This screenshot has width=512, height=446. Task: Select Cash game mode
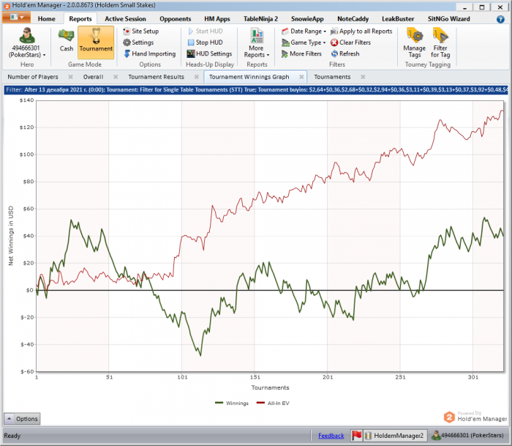(x=67, y=40)
